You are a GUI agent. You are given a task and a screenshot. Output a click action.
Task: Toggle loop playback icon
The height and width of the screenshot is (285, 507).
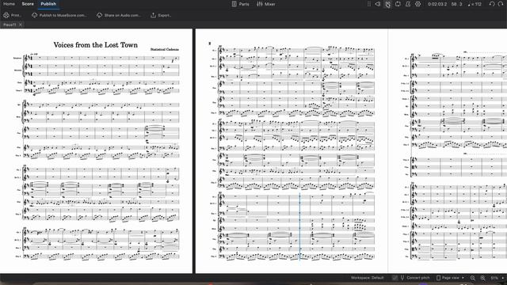398,4
